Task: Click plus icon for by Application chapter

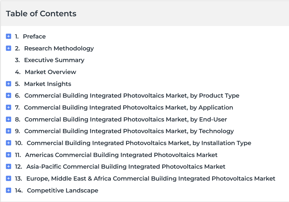Action: [8, 107]
